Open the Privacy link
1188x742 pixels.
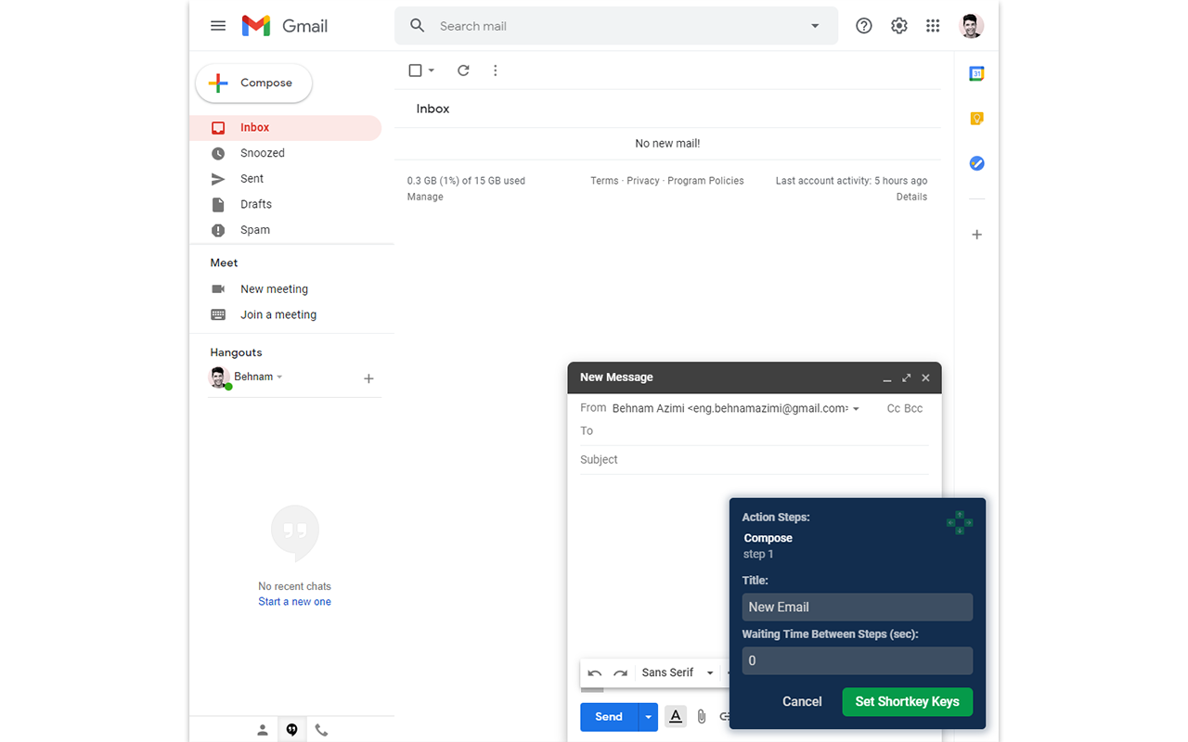pos(643,181)
